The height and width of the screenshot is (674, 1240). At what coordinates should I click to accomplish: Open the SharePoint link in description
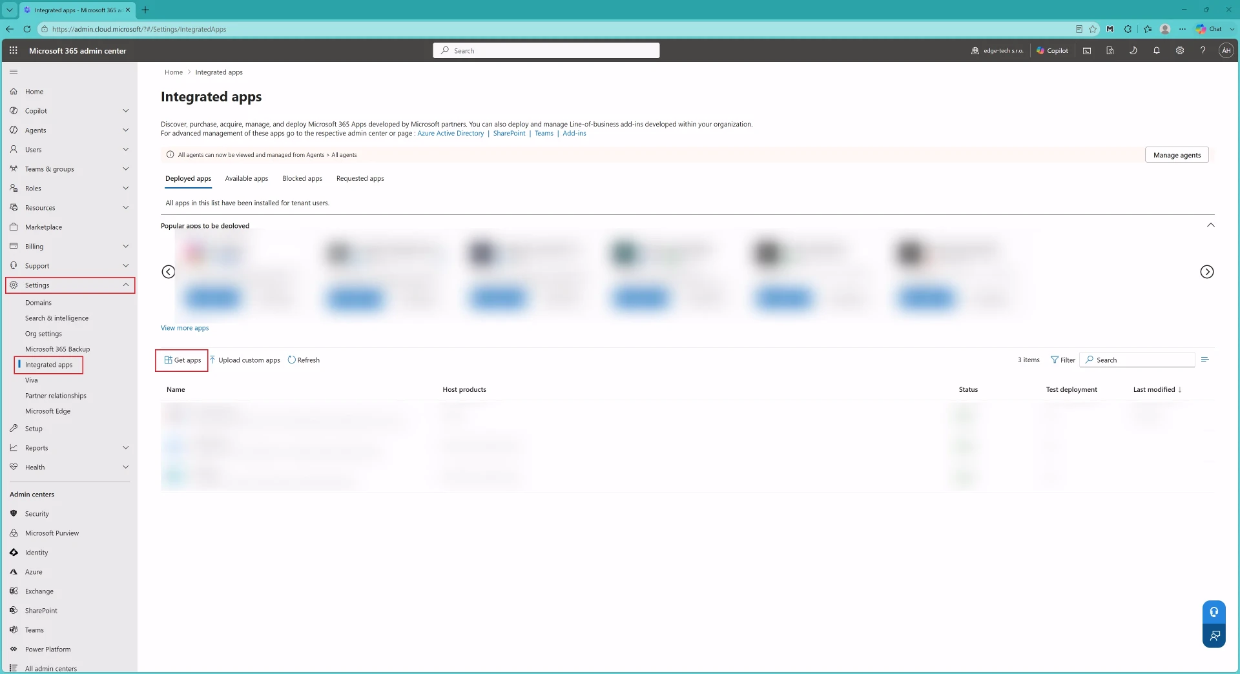point(509,134)
